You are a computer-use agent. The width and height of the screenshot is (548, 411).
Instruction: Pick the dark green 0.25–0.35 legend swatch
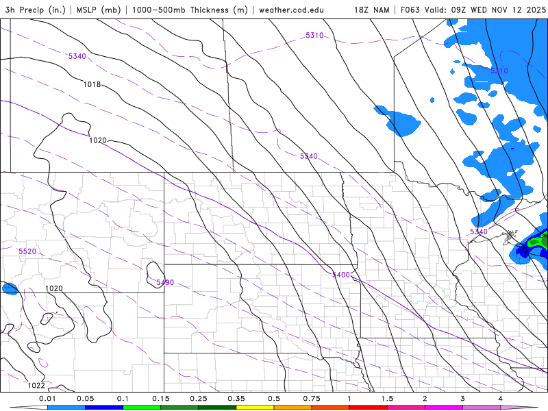point(217,408)
